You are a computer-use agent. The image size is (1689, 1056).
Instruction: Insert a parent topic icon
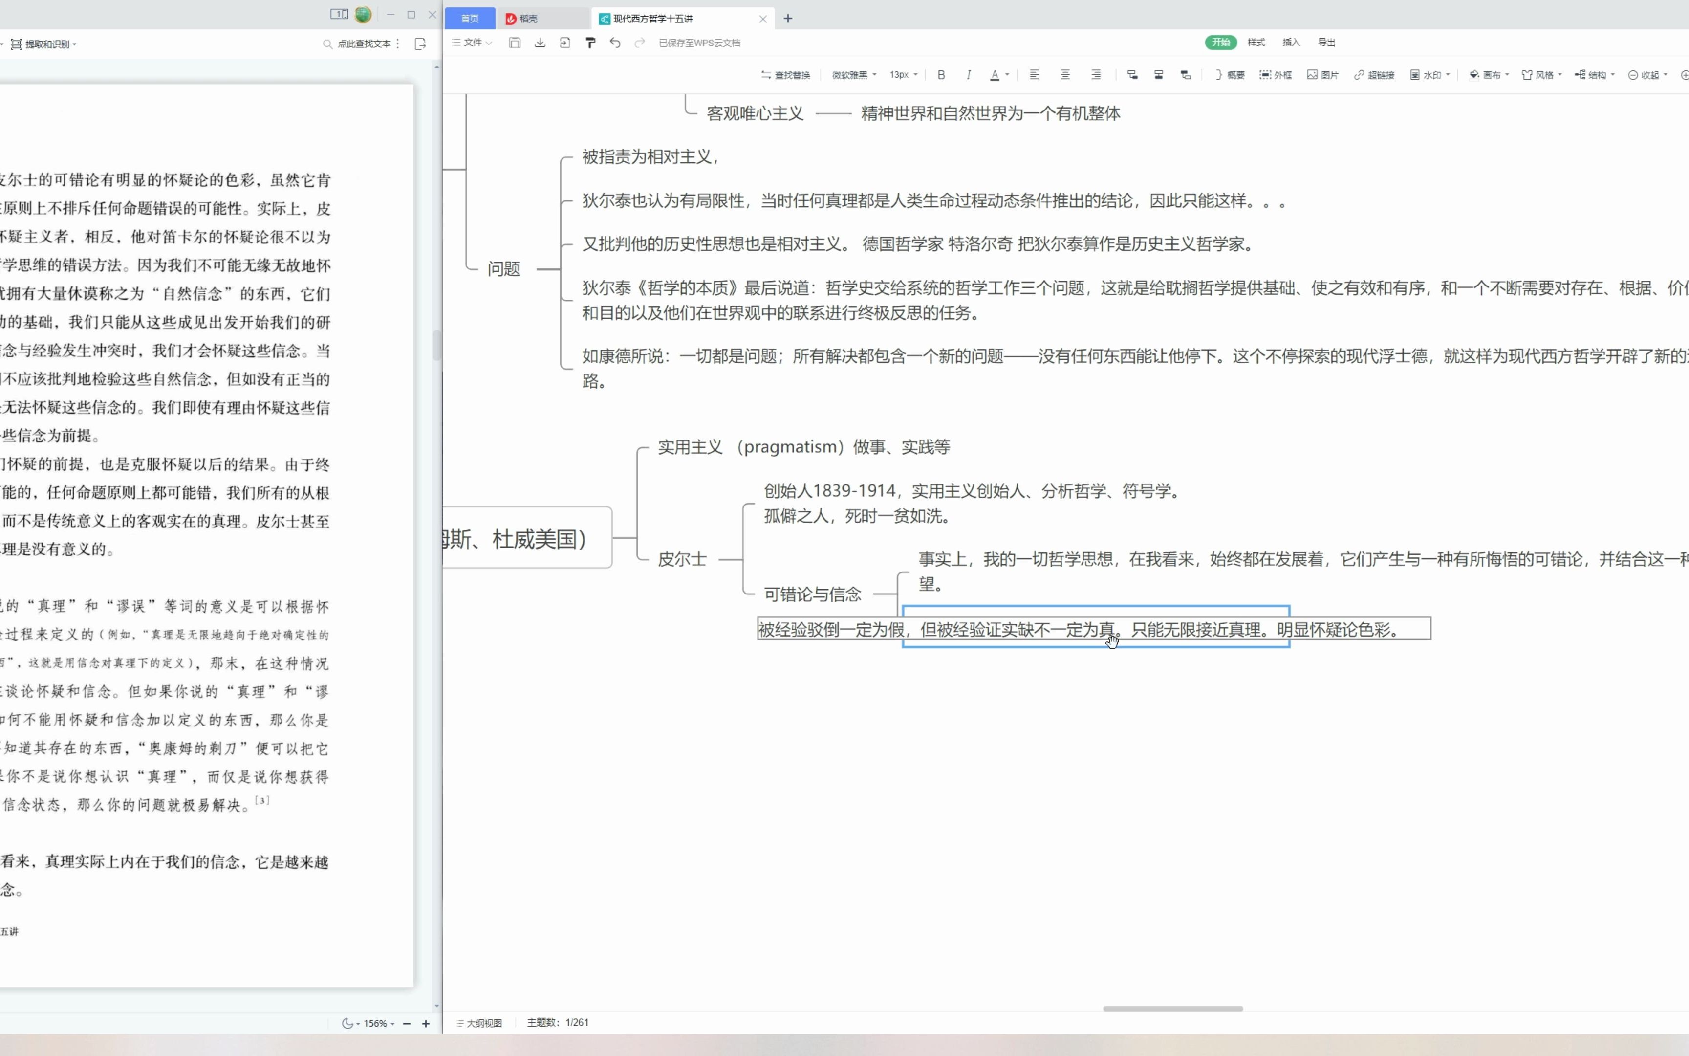tap(1185, 75)
